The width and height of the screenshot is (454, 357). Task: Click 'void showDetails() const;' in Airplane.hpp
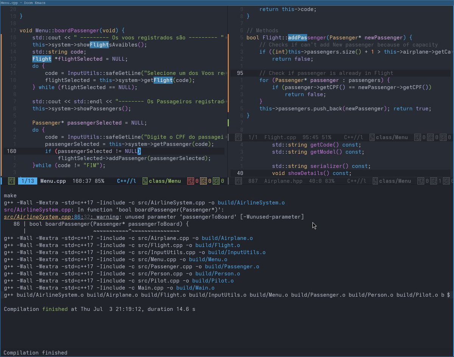point(312,173)
